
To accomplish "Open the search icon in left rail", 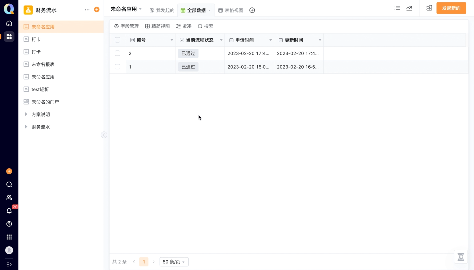I will coord(9,184).
